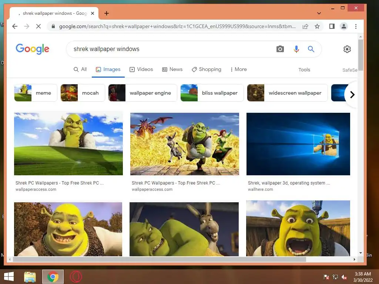Click the SafeSearch link
379x284 pixels.
tap(350, 70)
